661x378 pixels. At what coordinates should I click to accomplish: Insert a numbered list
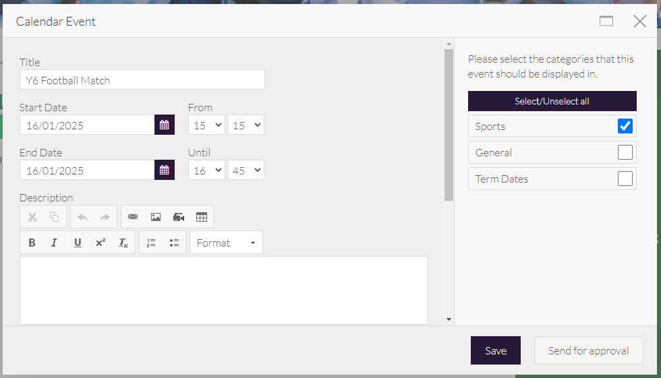(151, 243)
